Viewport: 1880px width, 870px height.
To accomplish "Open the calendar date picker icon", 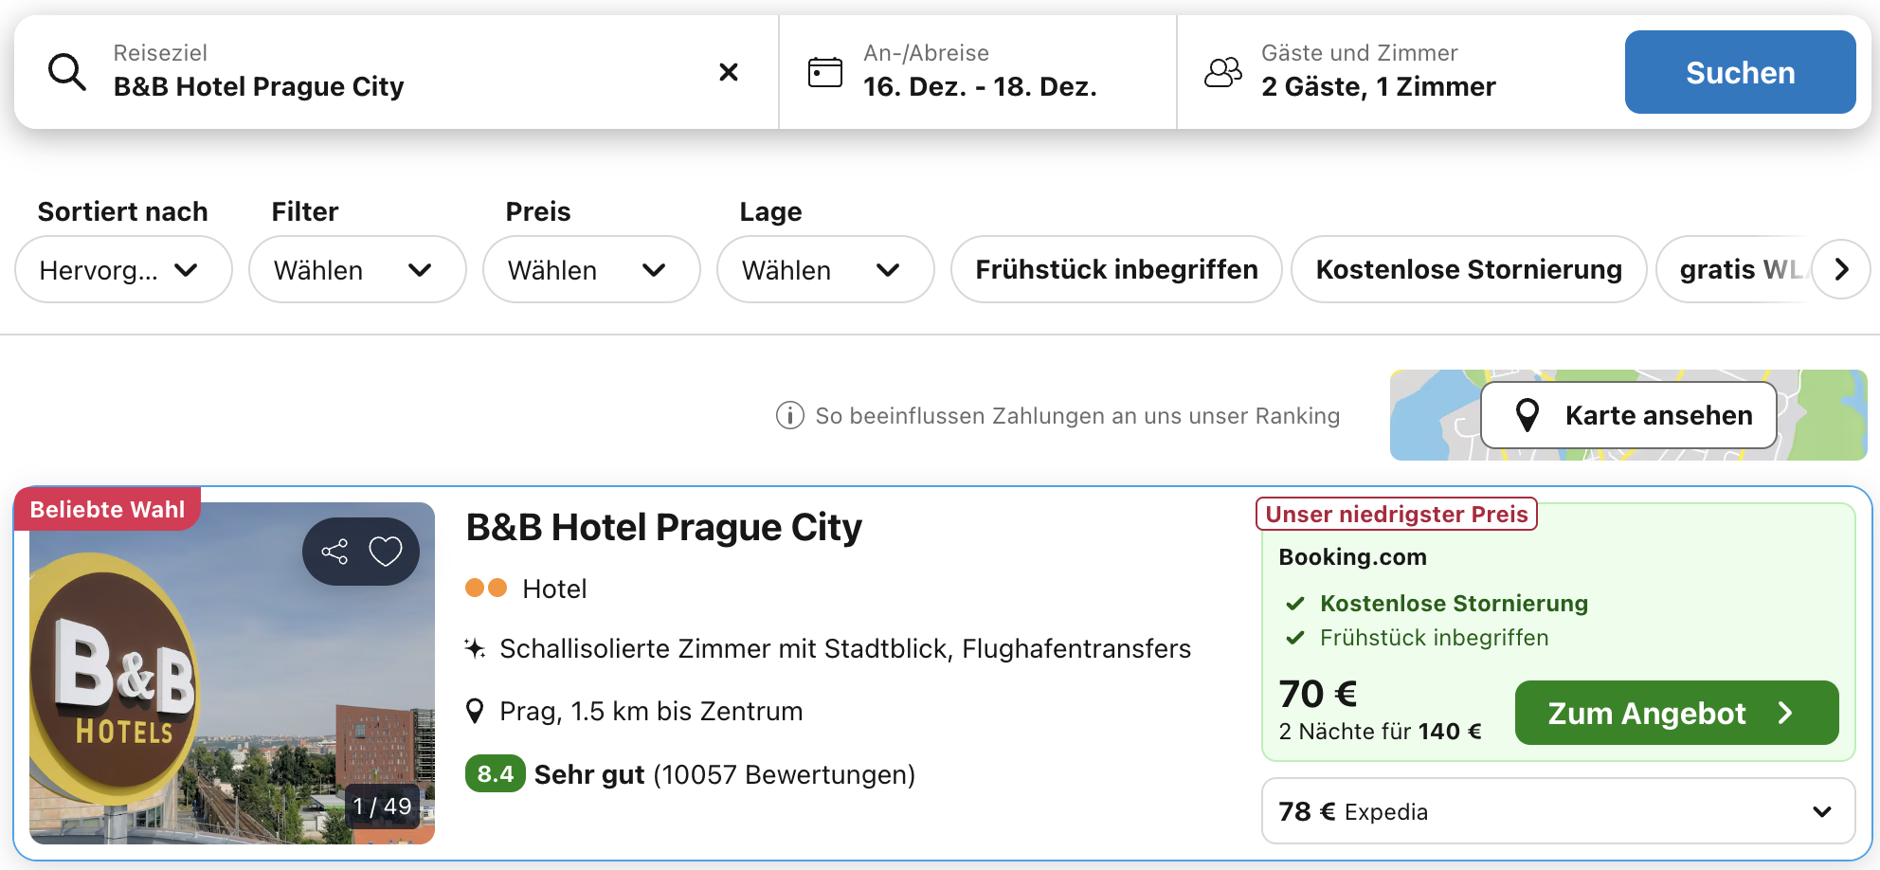I will pyautogui.click(x=824, y=72).
